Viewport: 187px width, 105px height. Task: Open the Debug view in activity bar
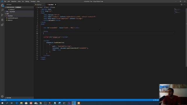(2, 20)
